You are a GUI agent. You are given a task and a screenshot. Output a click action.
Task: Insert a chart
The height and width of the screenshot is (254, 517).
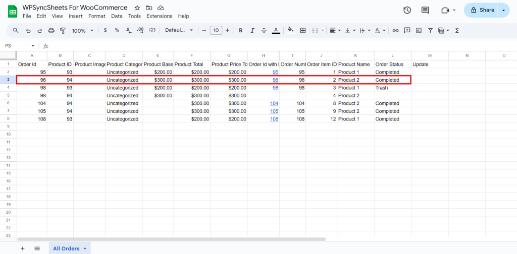pyautogui.click(x=419, y=30)
